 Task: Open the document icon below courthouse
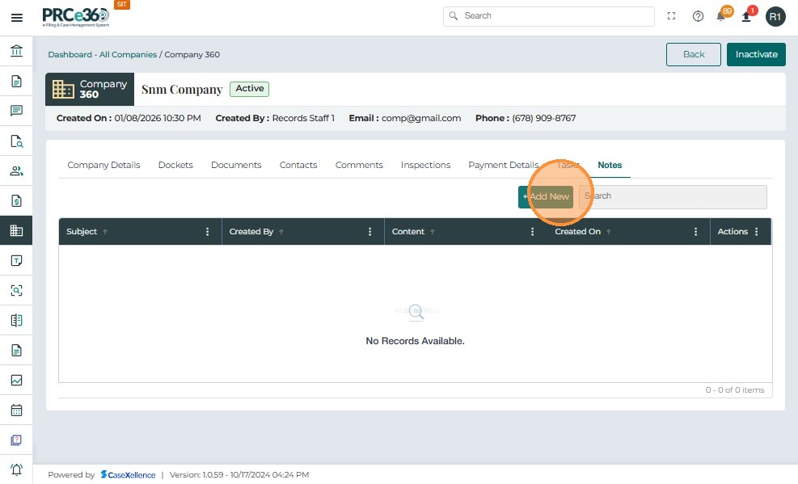16,82
